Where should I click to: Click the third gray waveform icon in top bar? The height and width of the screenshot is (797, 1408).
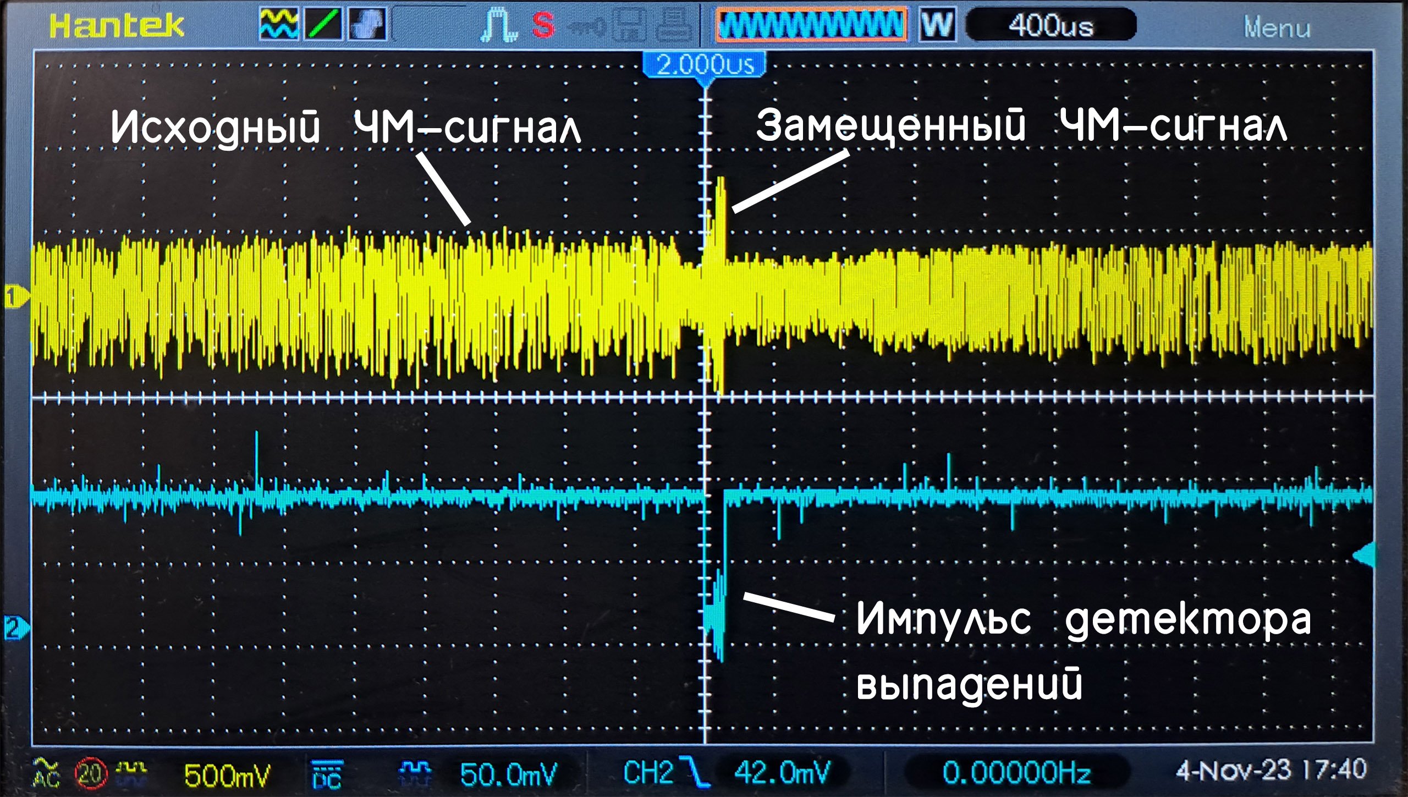[367, 25]
